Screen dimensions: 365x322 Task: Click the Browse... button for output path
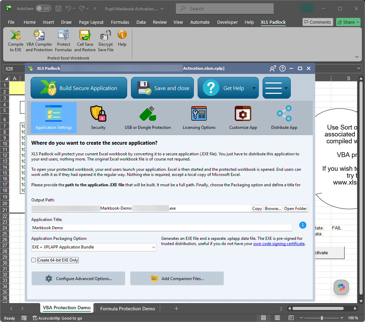click(x=273, y=208)
